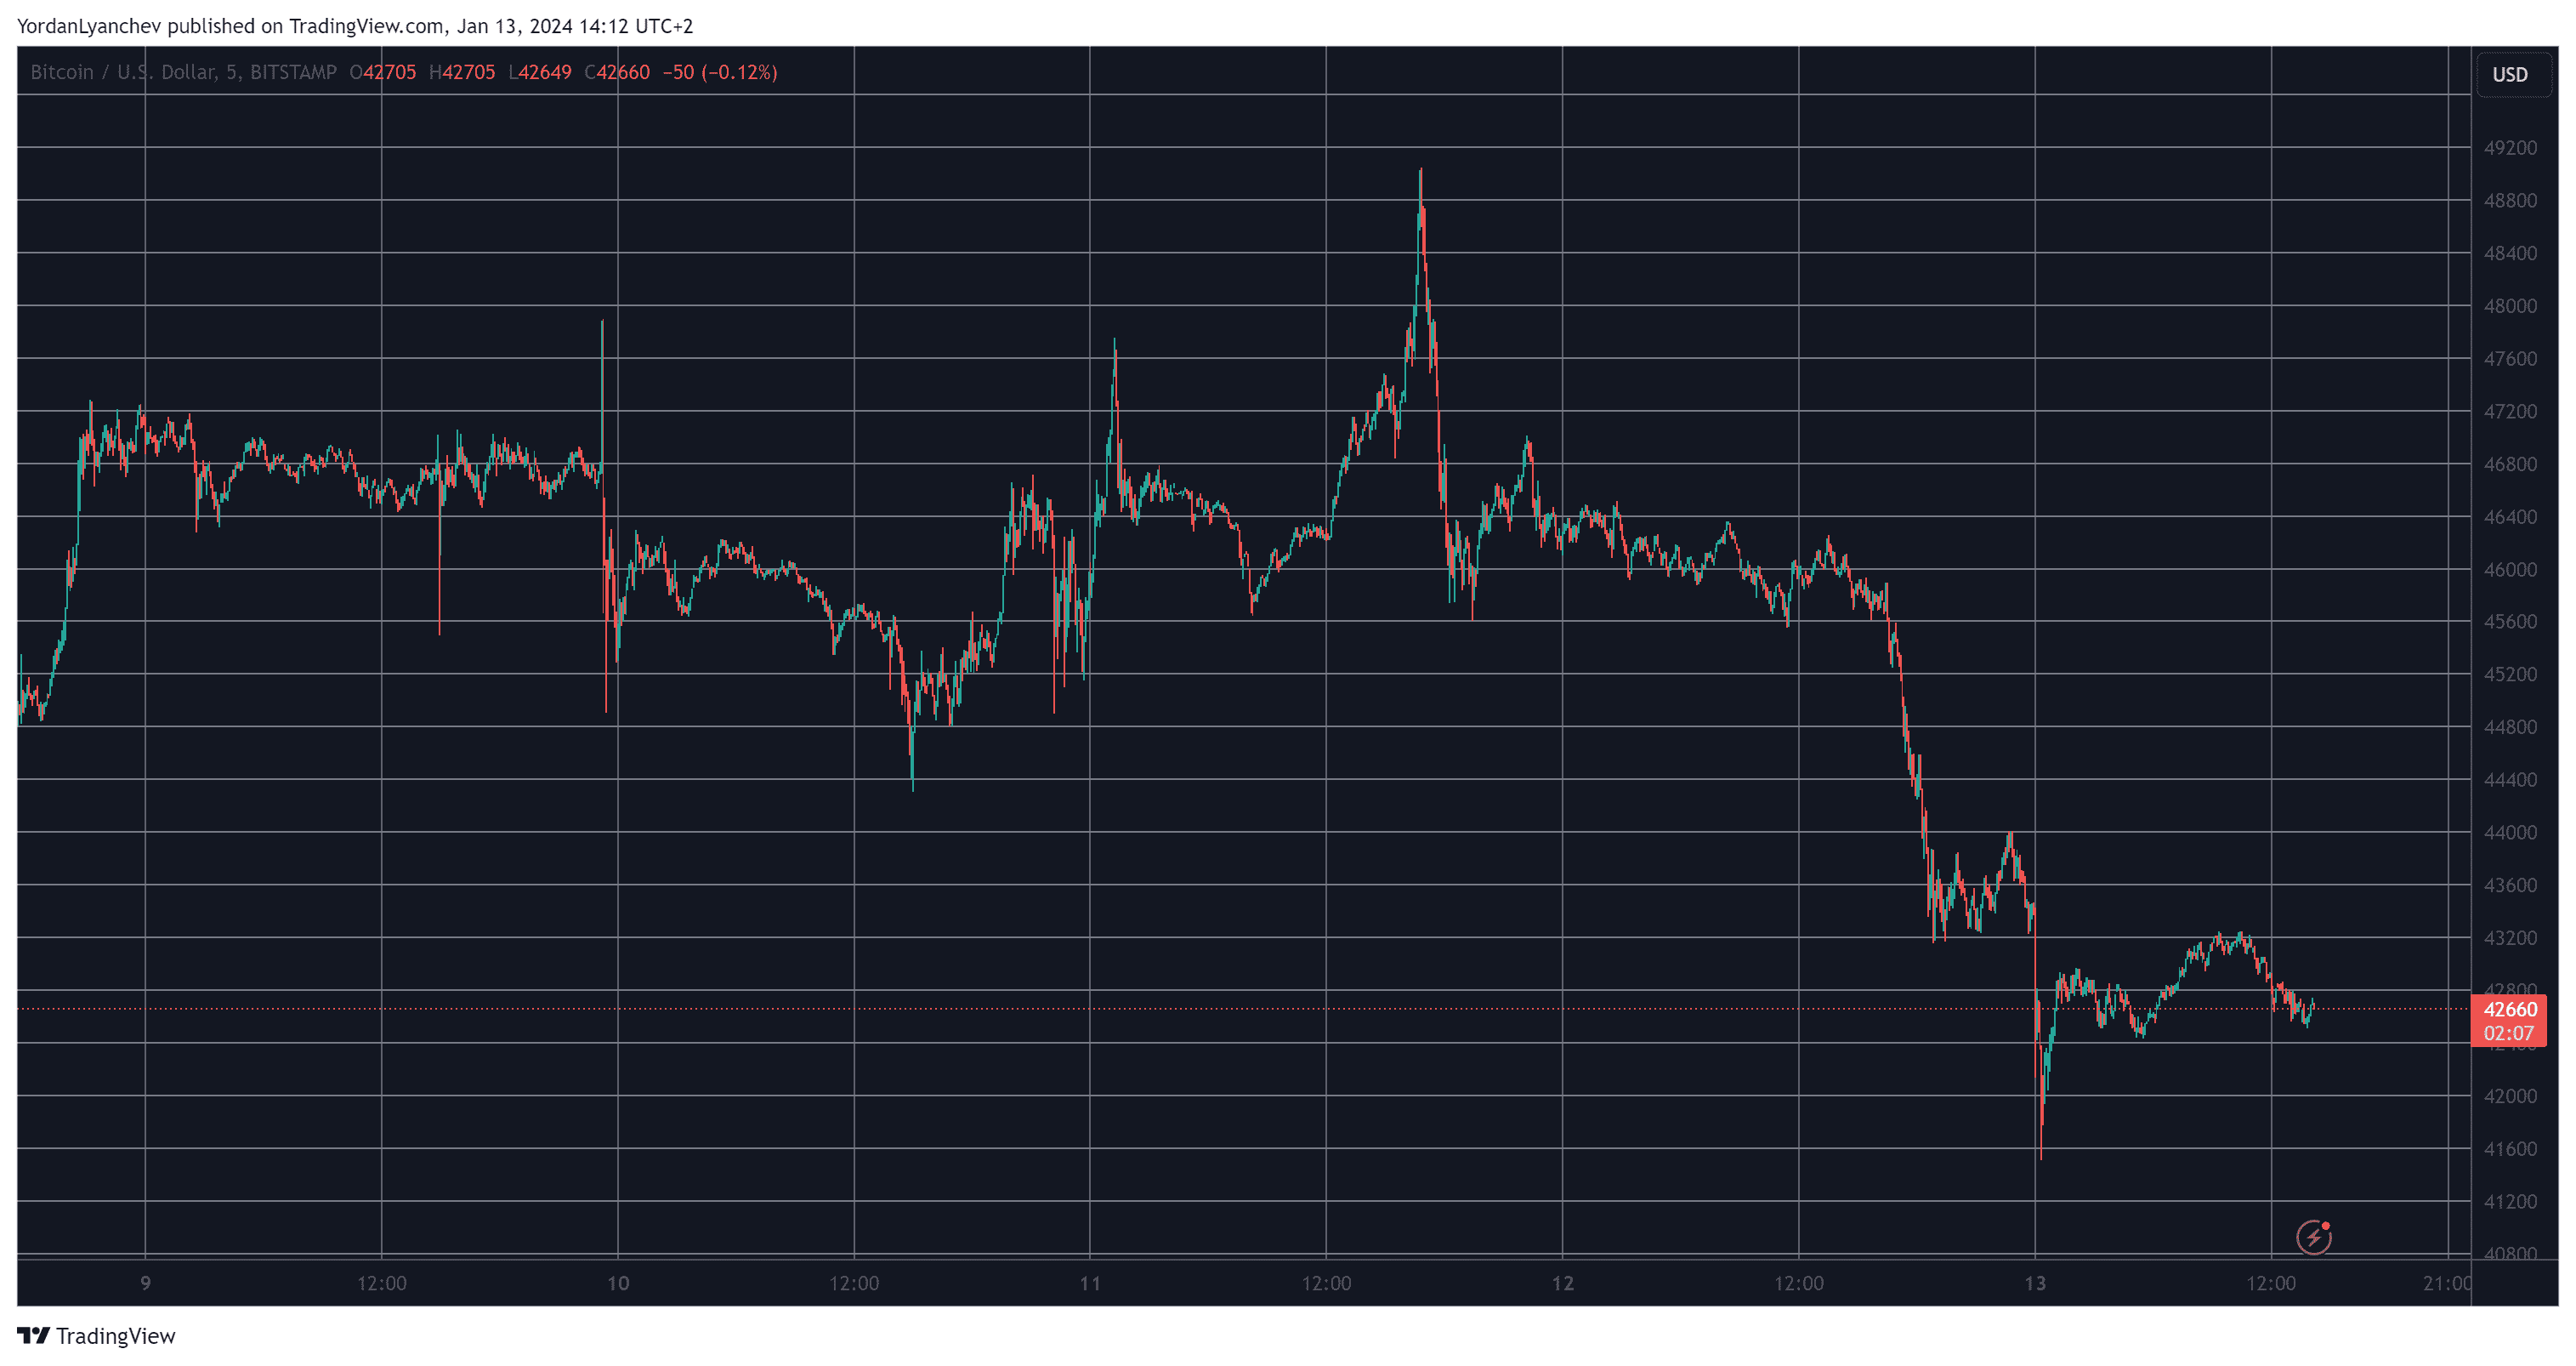The image size is (2576, 1366).
Task: Click date label 12 on time axis
Action: coord(1563,1283)
